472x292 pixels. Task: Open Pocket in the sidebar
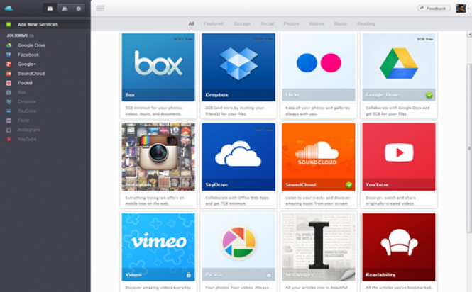pos(25,83)
